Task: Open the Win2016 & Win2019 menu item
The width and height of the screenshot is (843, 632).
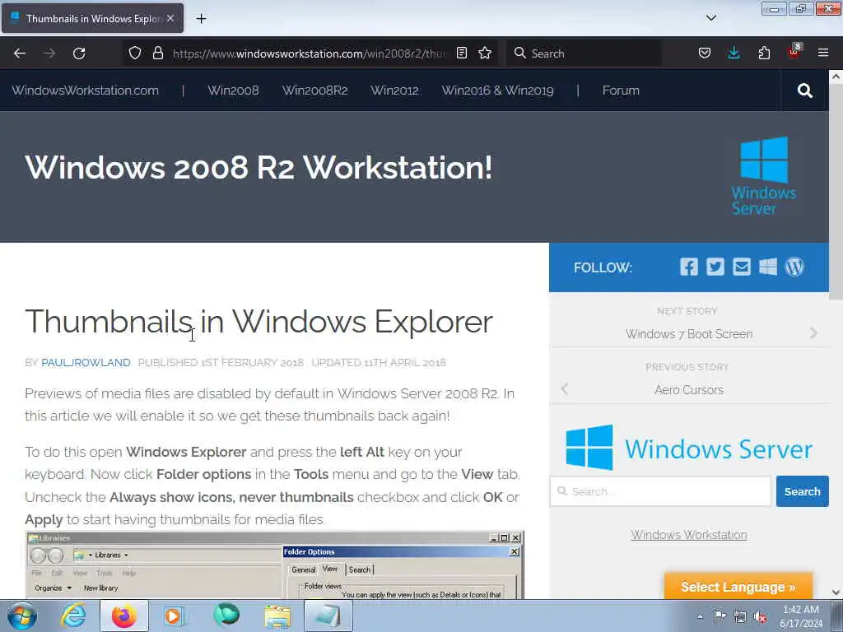Action: pos(497,91)
